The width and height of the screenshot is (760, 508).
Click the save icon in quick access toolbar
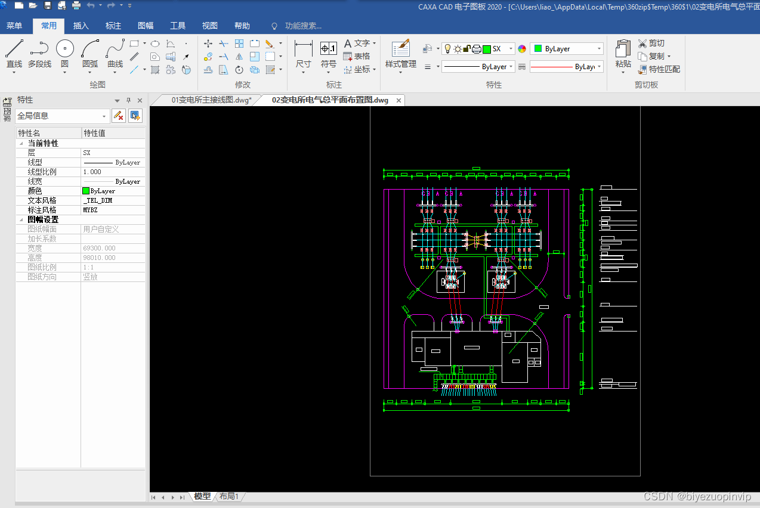tap(48, 5)
